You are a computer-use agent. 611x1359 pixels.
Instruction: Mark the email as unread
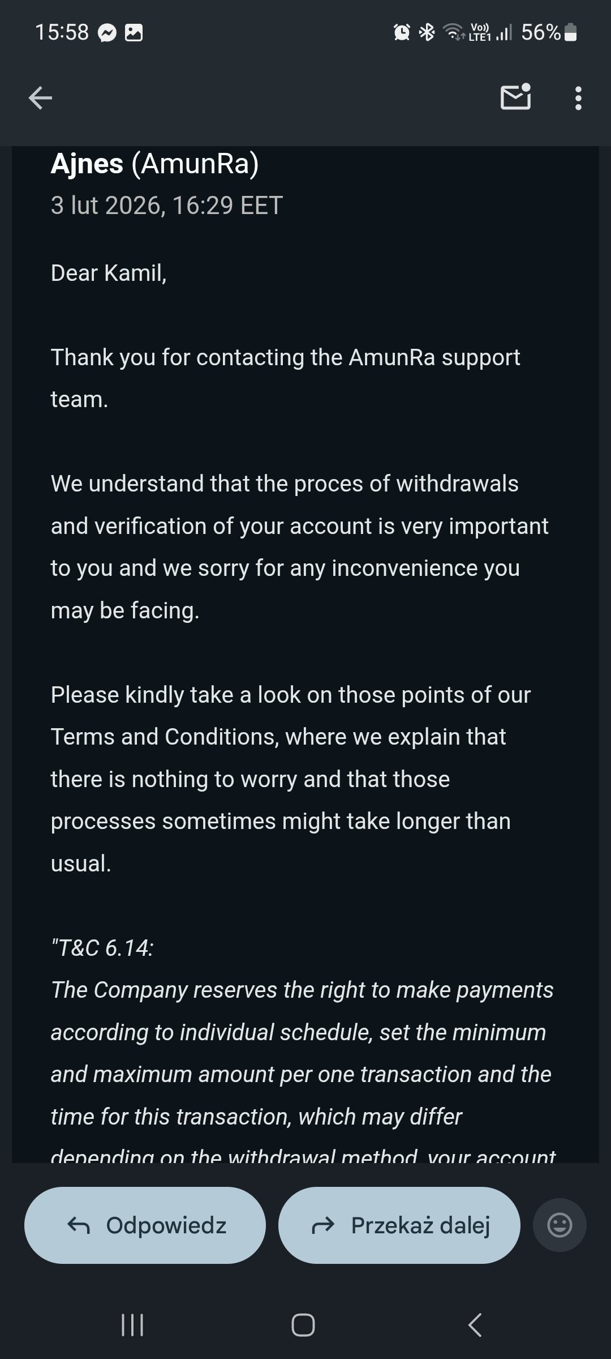[515, 97]
